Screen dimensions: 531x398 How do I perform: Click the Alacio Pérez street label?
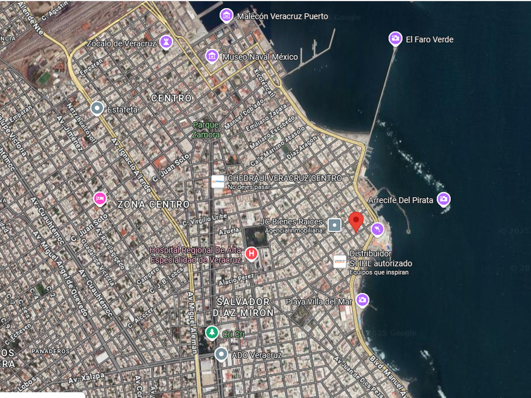pos(236,279)
